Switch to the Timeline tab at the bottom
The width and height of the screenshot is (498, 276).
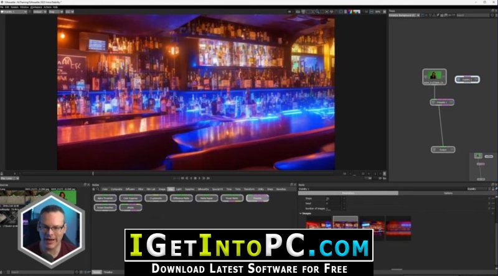(x=108, y=272)
